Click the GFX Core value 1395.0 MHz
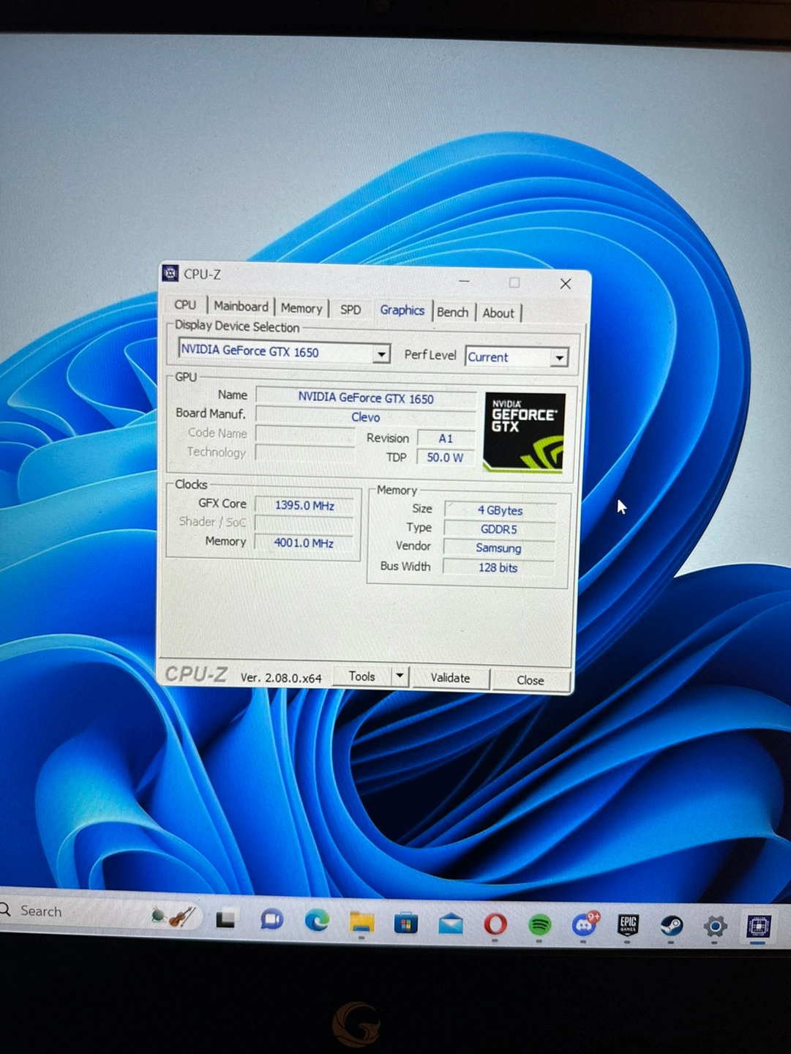Screen dimensions: 791x1054 tap(304, 505)
